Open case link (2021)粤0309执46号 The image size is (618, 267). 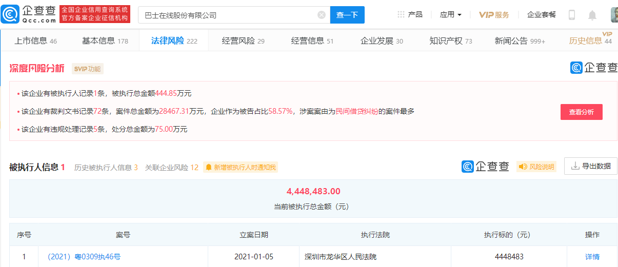click(84, 257)
